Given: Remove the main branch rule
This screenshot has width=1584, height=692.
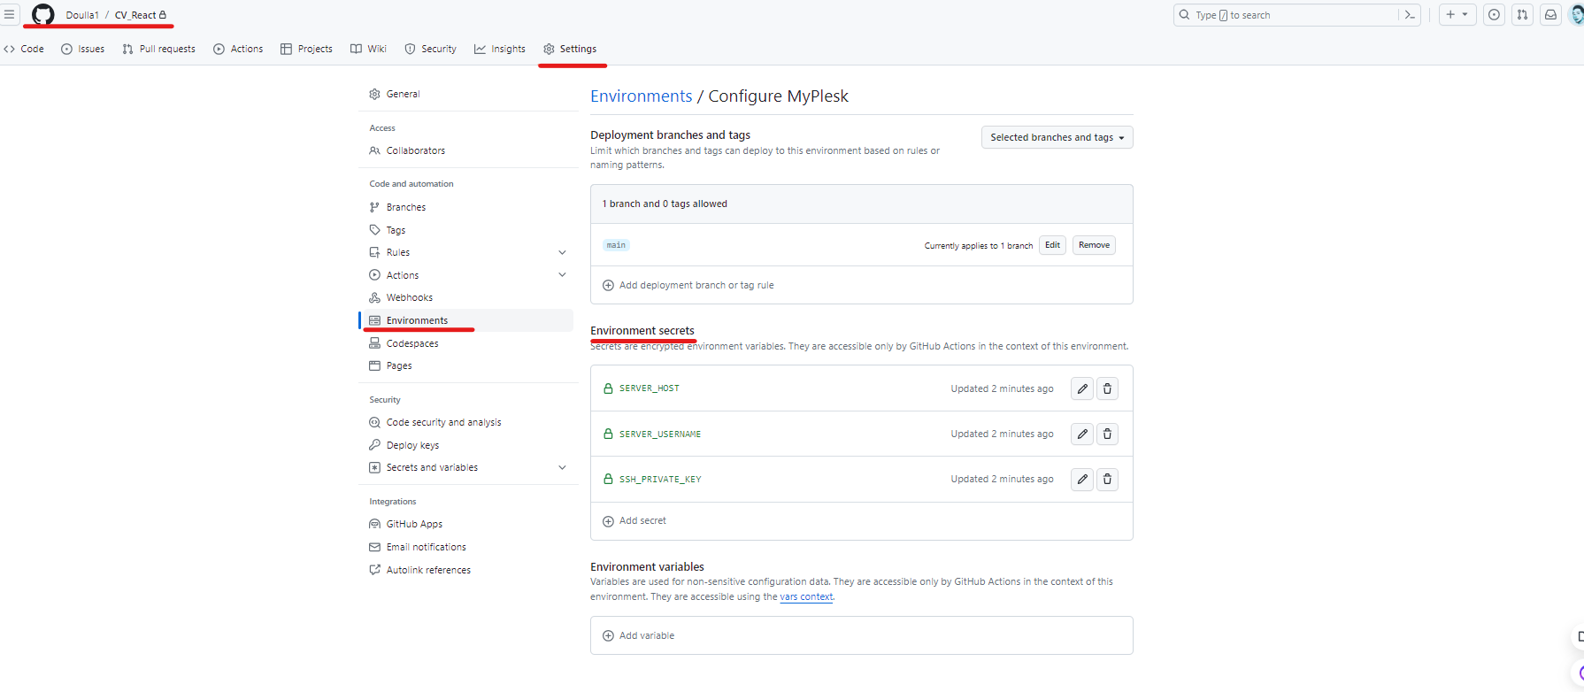Looking at the screenshot, I should click(1094, 245).
